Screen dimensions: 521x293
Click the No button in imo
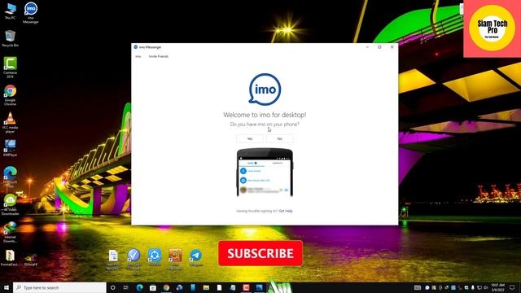click(280, 138)
